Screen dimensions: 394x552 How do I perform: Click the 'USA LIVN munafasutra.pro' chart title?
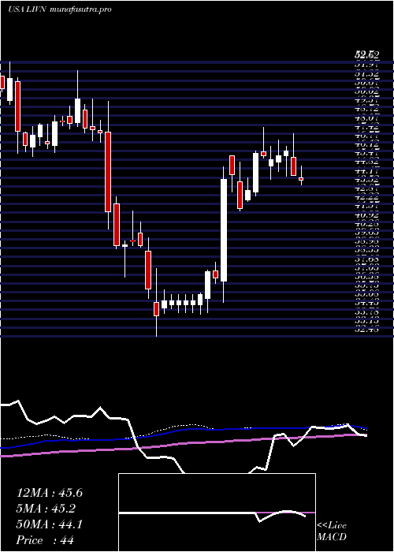click(x=59, y=9)
